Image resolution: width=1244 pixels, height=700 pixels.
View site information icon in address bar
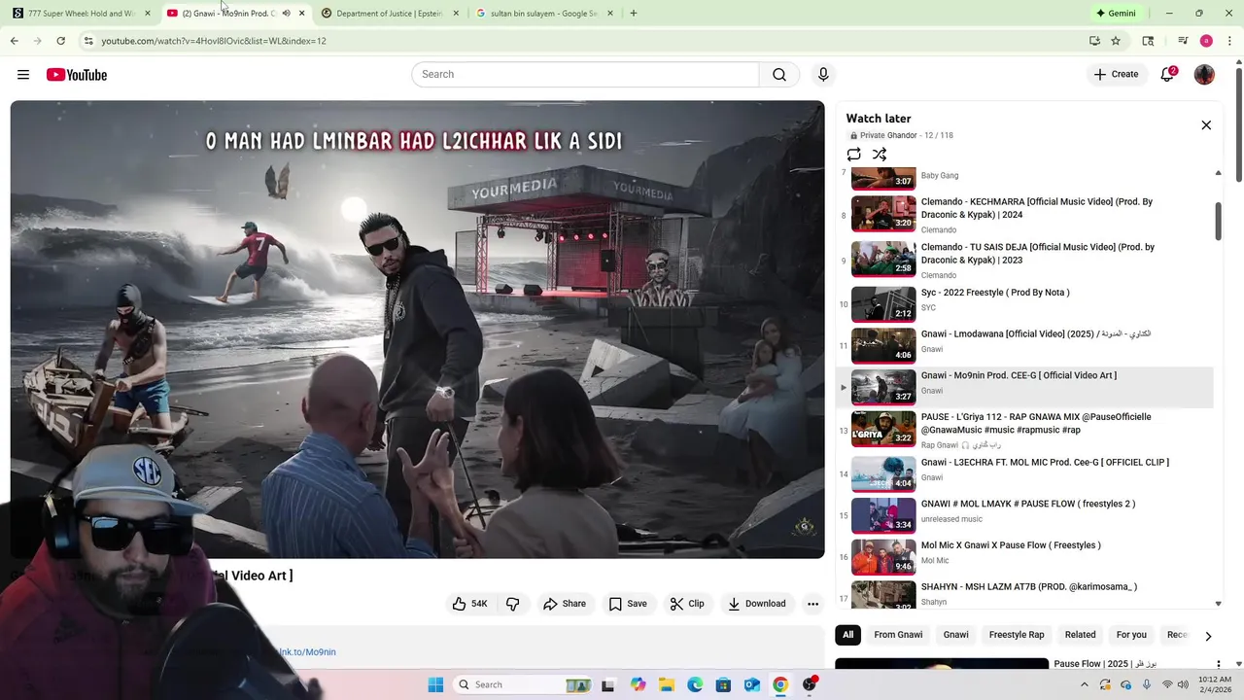click(x=88, y=41)
